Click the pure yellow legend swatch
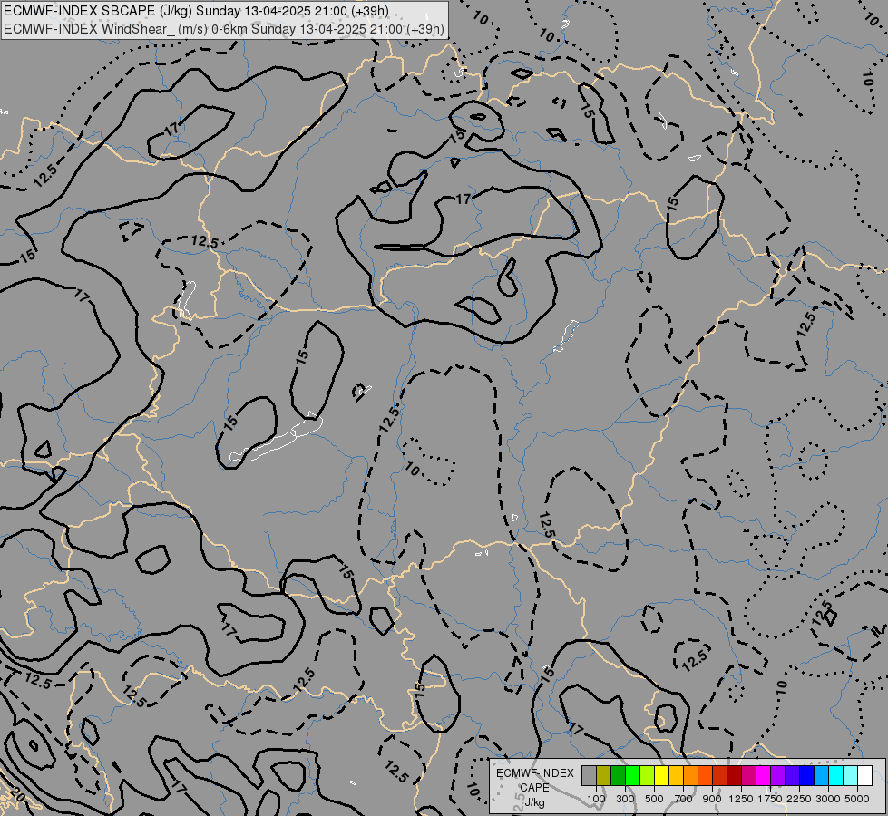The image size is (888, 816). coord(661,776)
